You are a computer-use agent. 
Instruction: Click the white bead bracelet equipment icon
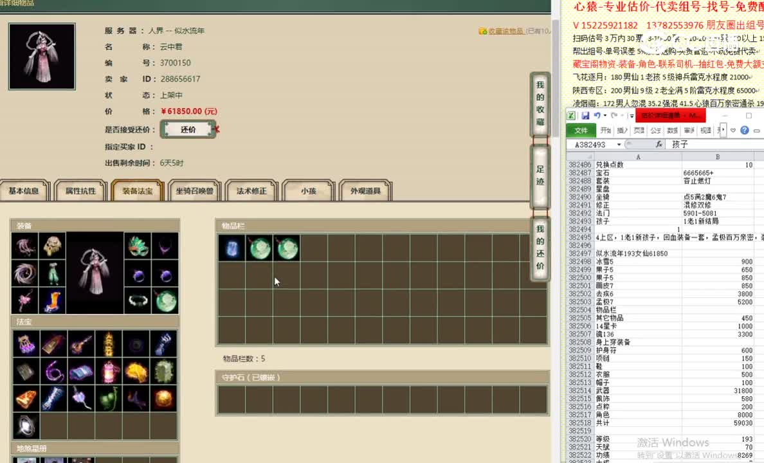[138, 301]
